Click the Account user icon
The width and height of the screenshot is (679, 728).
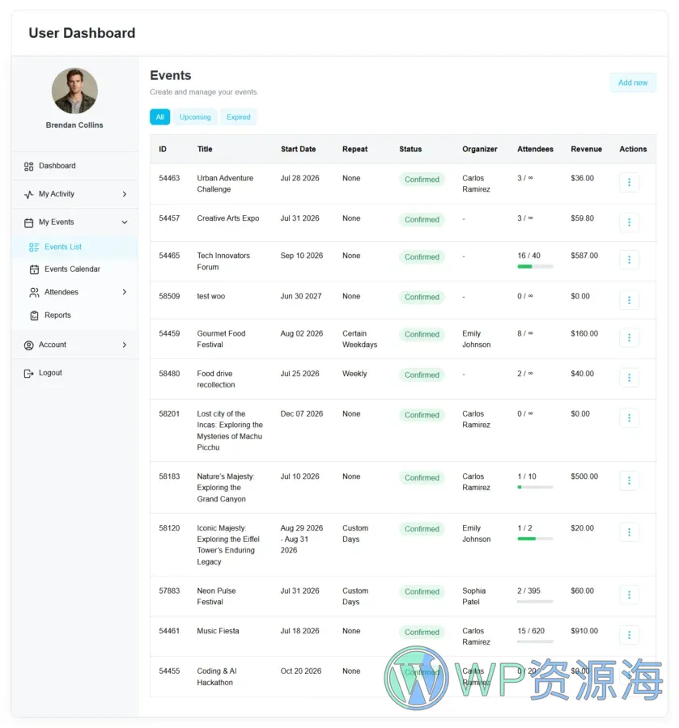[29, 345]
